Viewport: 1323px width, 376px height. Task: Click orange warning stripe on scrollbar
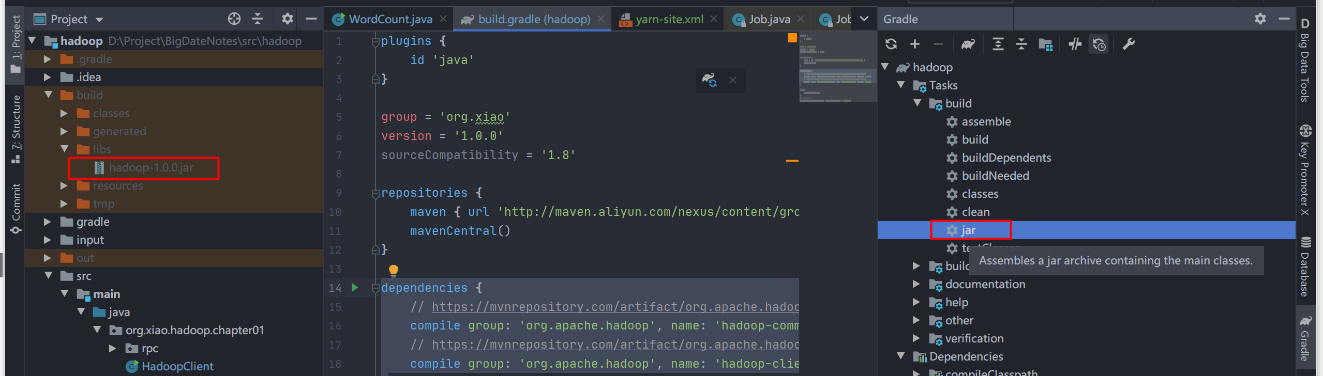click(x=792, y=161)
